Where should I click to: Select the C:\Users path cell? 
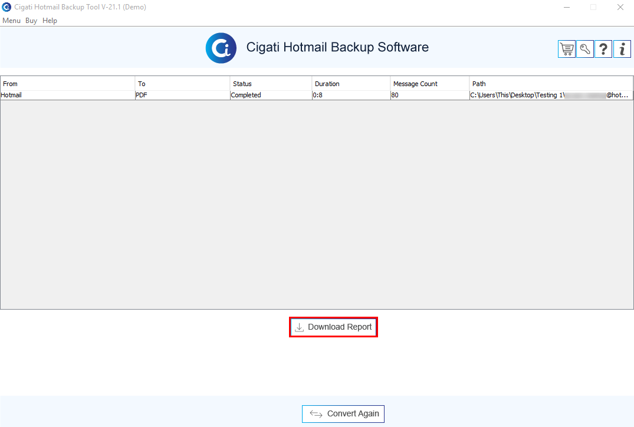coord(551,95)
